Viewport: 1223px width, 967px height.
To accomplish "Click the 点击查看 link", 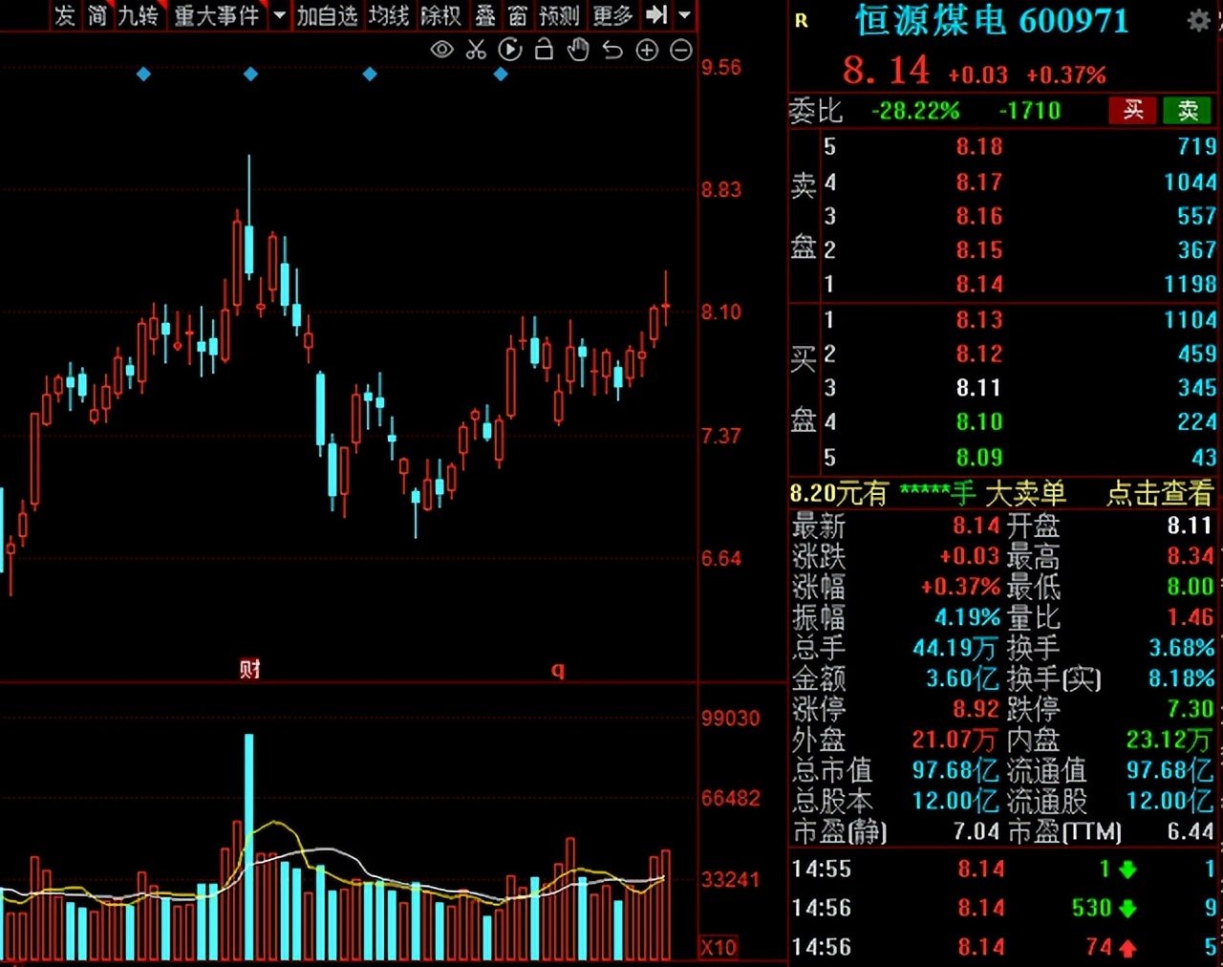I will coord(1159,493).
